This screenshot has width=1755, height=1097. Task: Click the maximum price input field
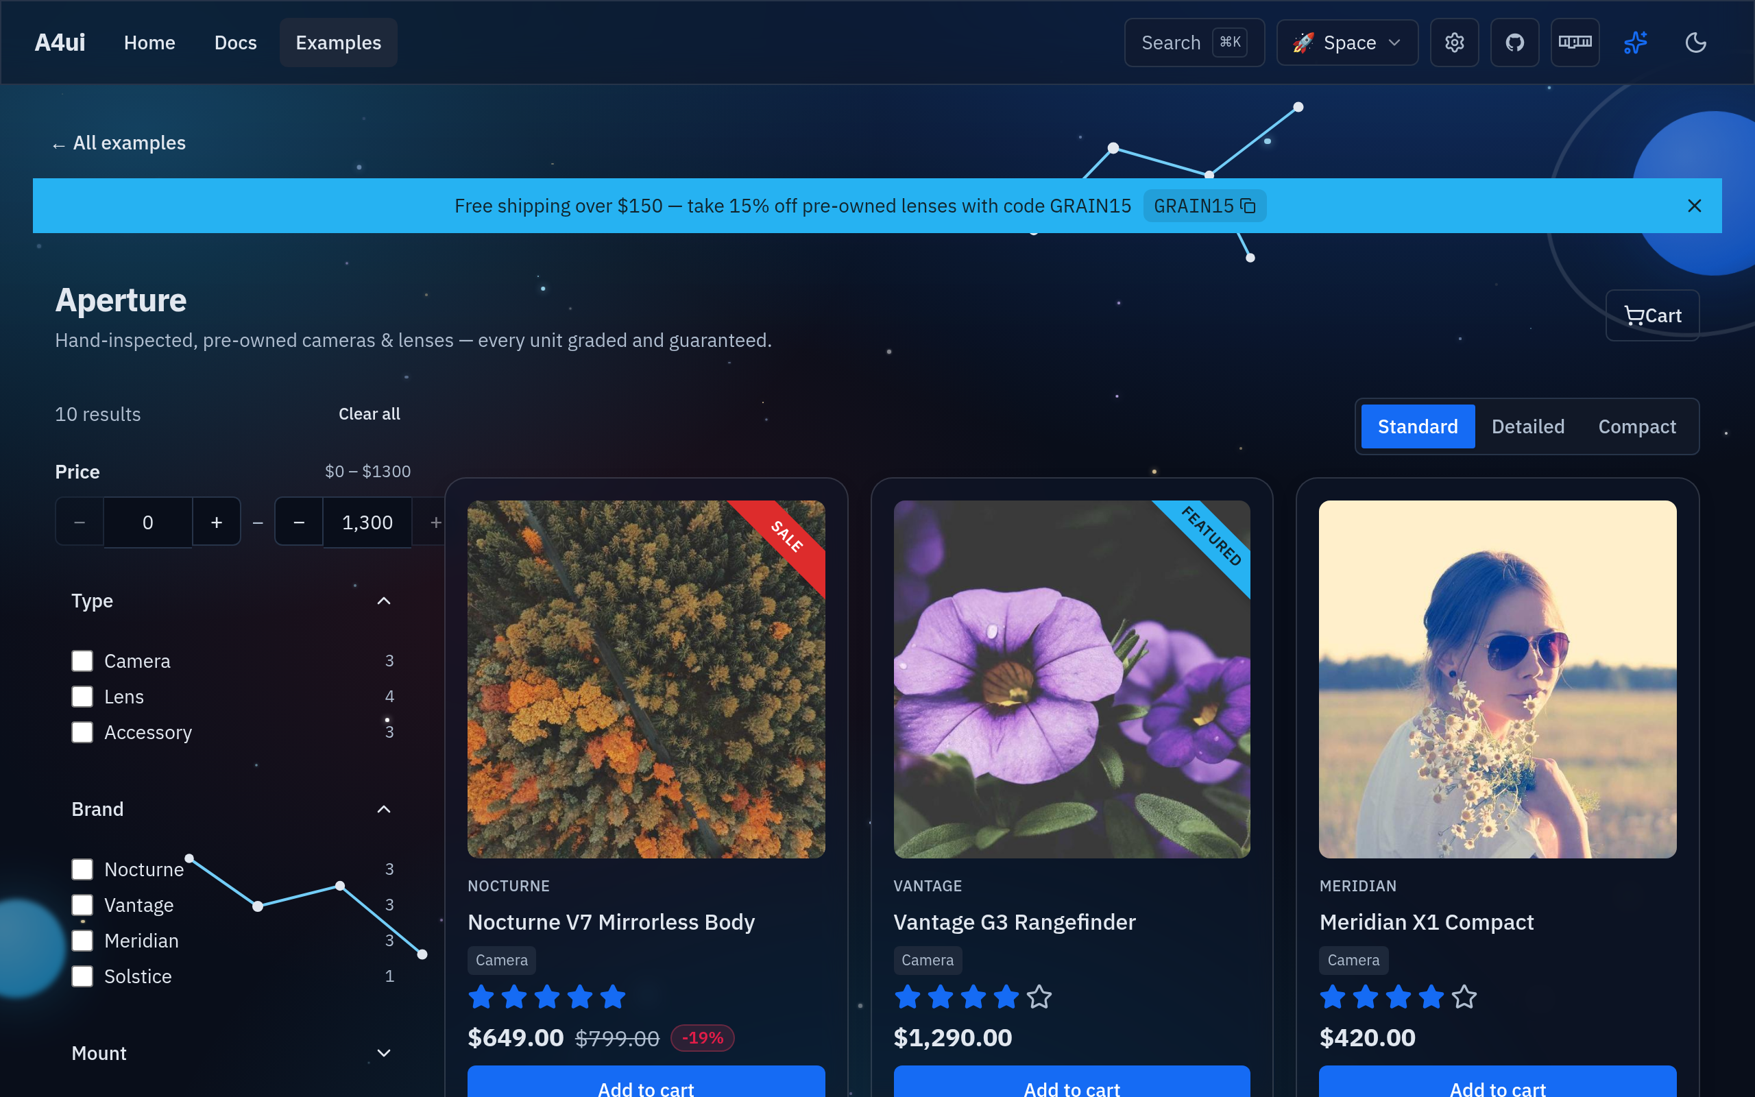[x=367, y=522]
